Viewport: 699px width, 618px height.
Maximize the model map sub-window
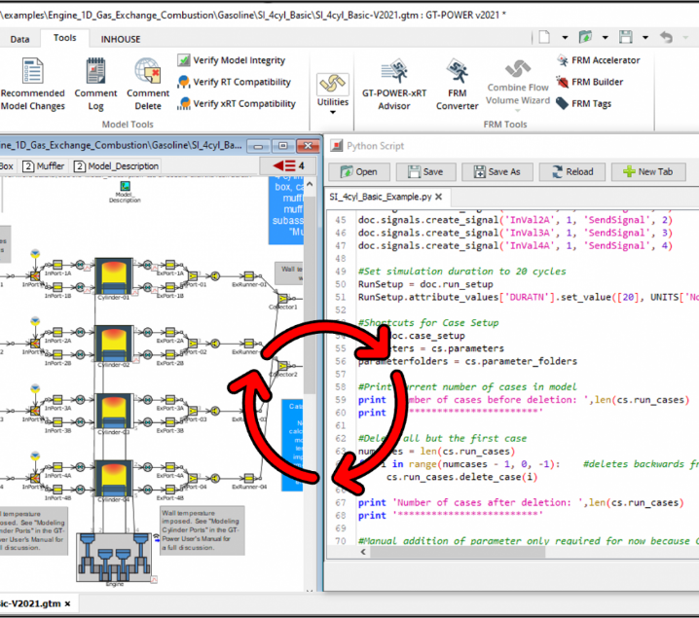point(282,146)
